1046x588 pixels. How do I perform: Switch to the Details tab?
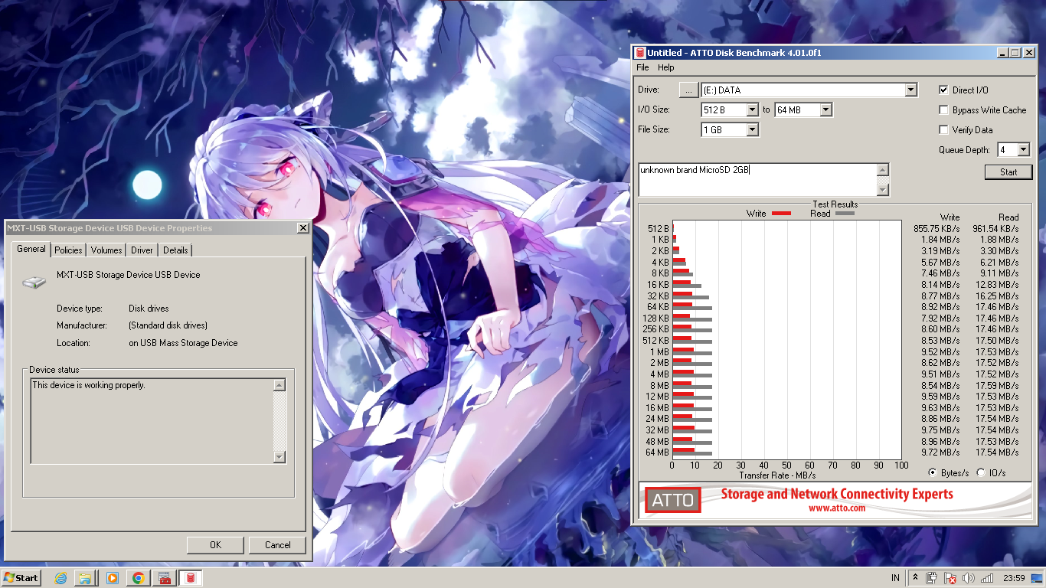click(175, 250)
